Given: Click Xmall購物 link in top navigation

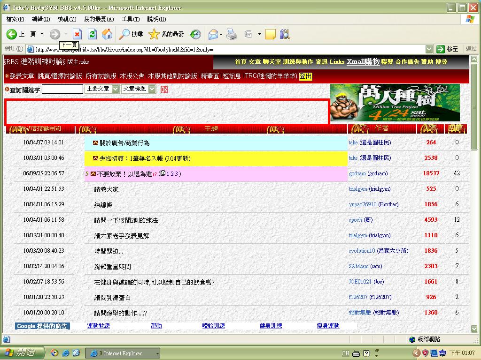Looking at the screenshot, I should [363, 61].
